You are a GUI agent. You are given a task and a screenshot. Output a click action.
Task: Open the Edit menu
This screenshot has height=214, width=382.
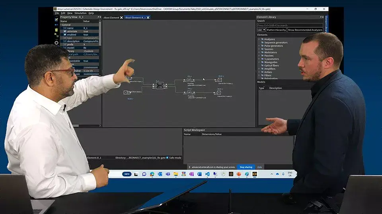tap(63, 13)
